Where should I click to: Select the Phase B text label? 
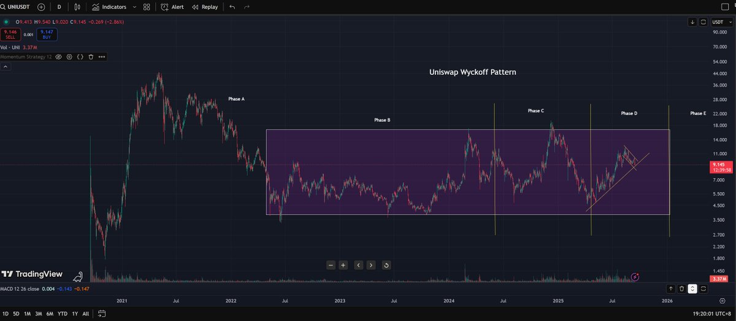382,120
